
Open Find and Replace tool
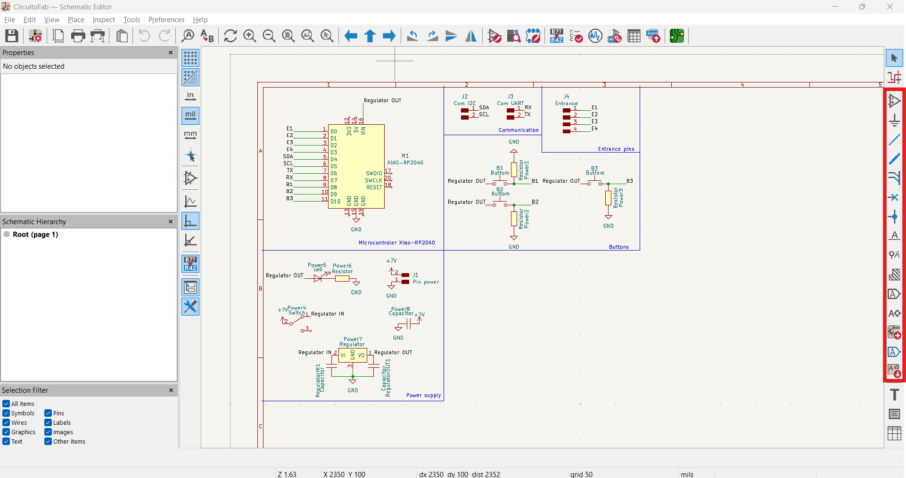click(x=207, y=36)
